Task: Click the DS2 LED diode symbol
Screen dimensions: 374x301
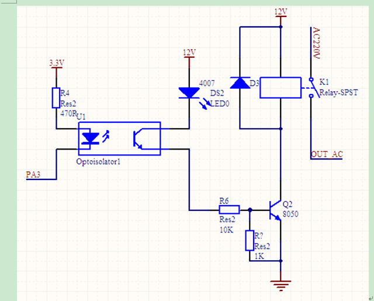Action: (x=189, y=93)
